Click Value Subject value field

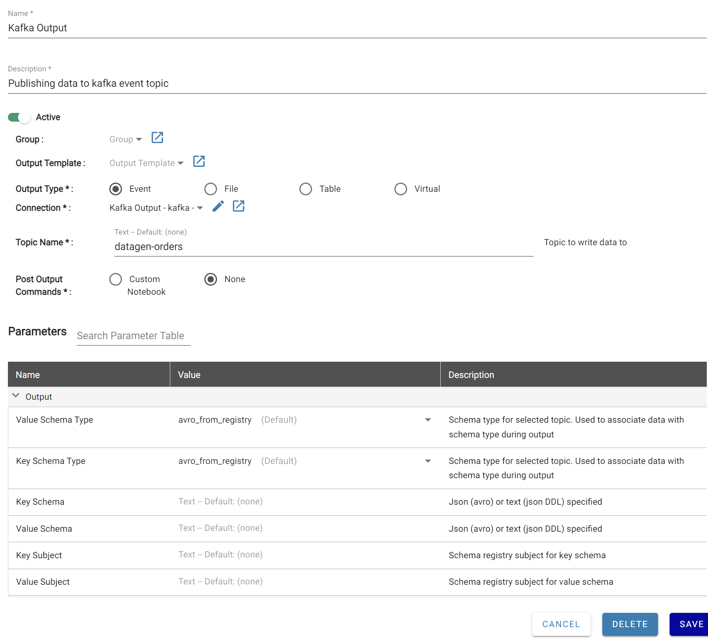[x=305, y=582]
